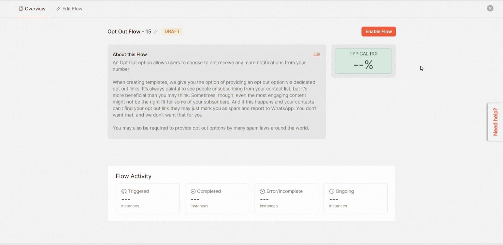The height and width of the screenshot is (245, 503).
Task: Open the Edit Flow tab
Action: pyautogui.click(x=69, y=9)
